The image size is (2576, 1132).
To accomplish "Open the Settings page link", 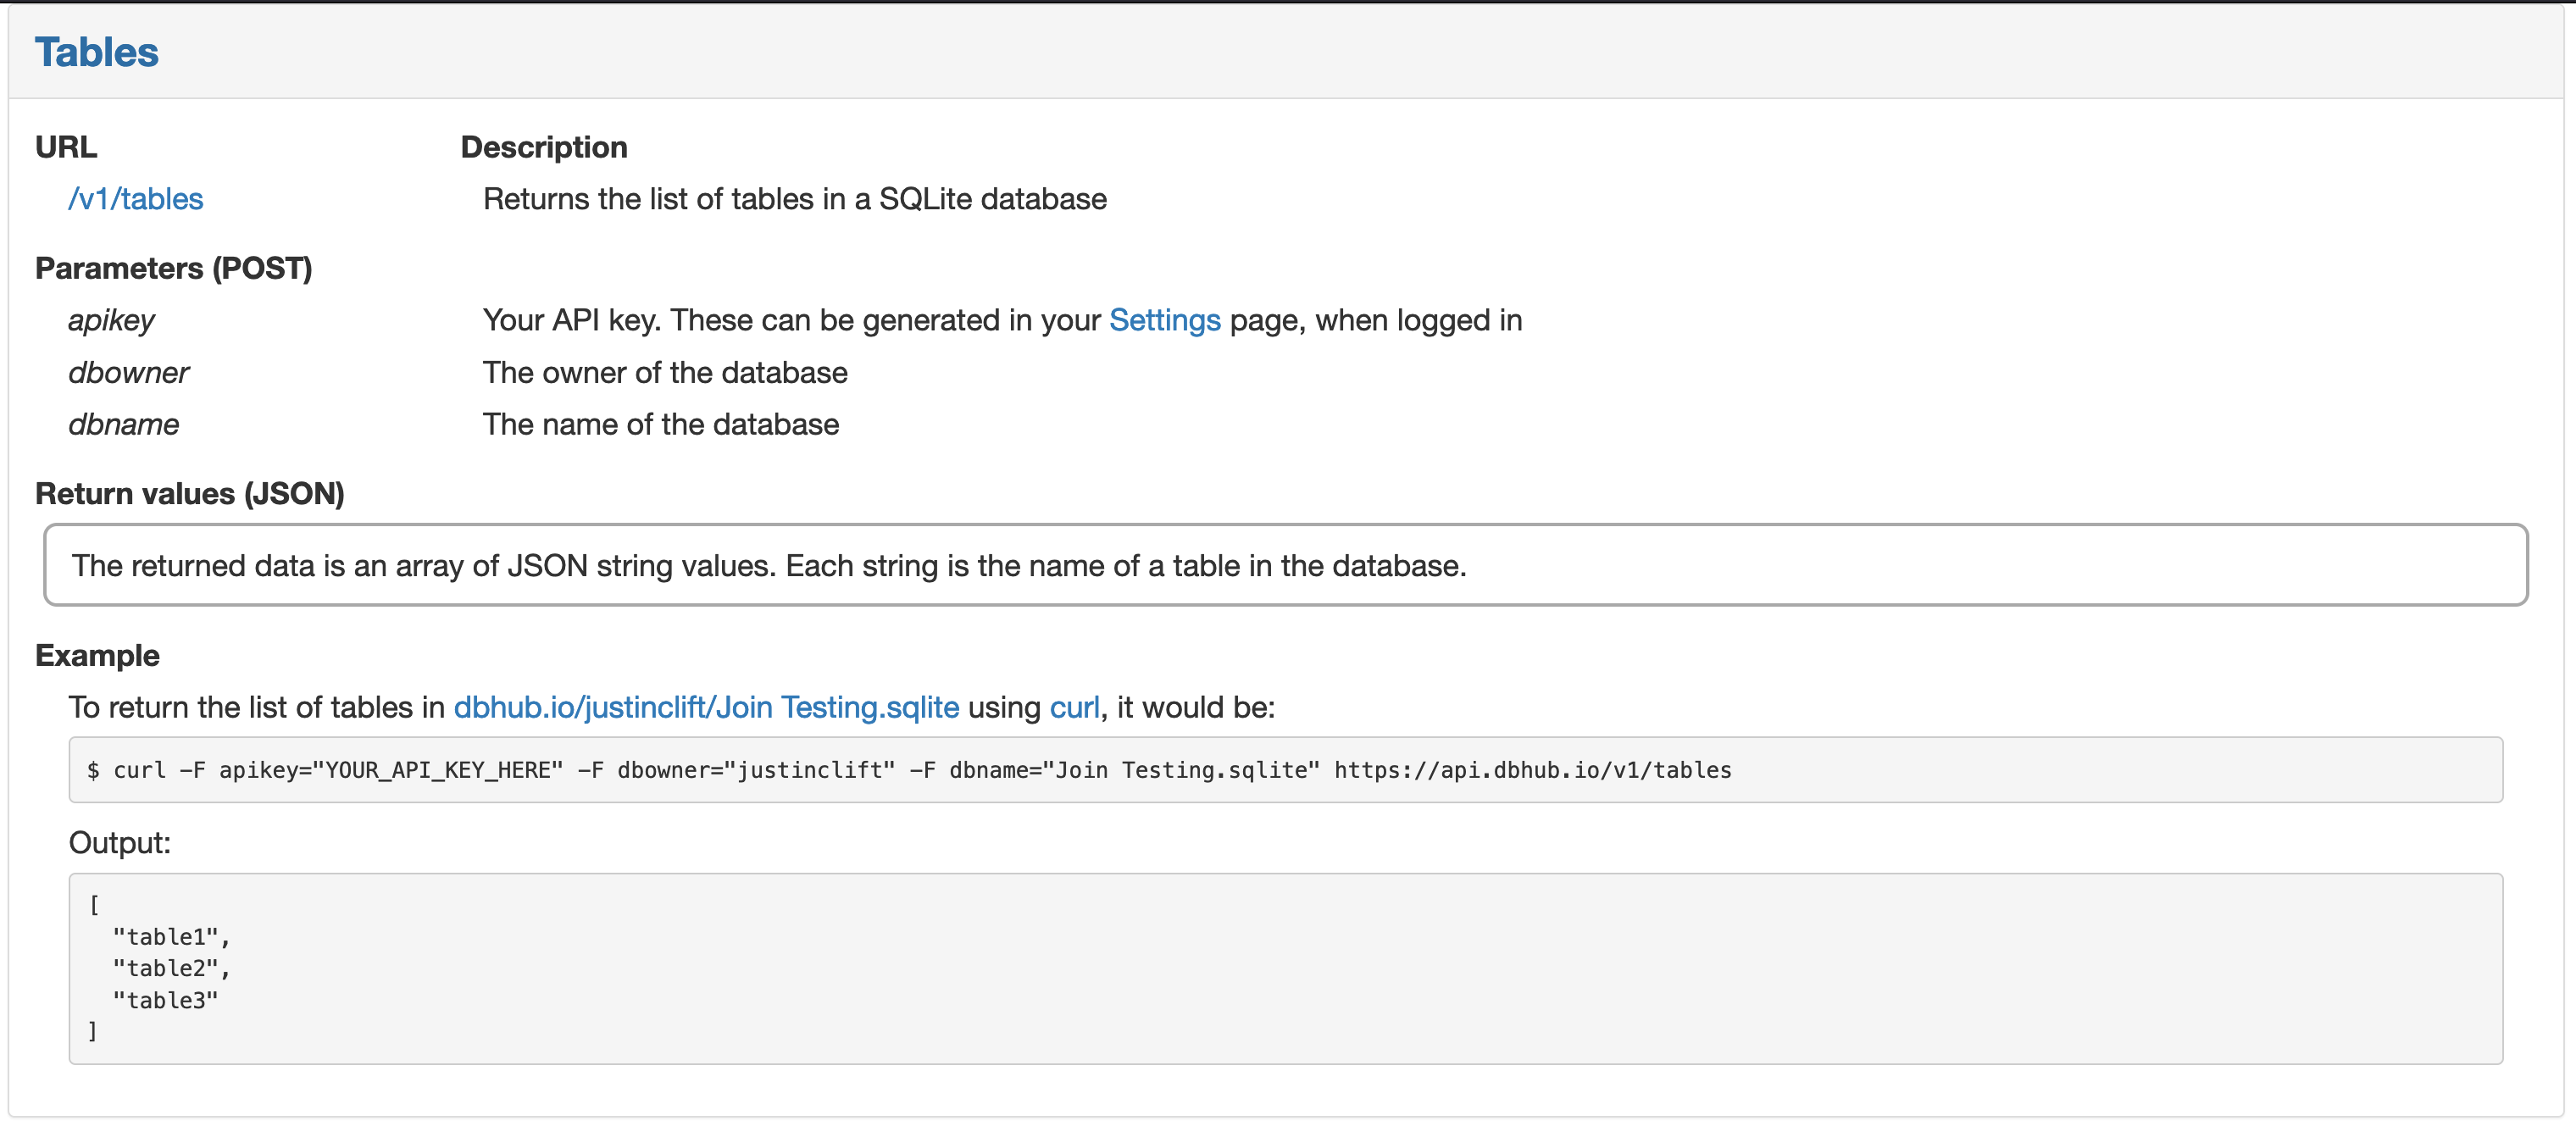I will click(1164, 320).
